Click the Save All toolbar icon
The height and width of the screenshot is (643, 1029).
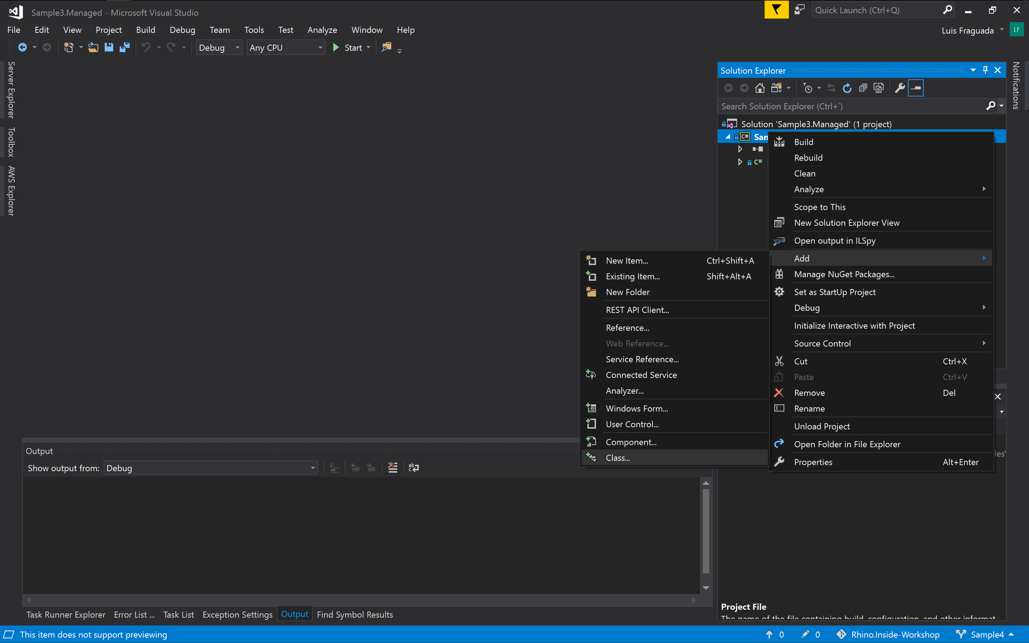pyautogui.click(x=125, y=48)
